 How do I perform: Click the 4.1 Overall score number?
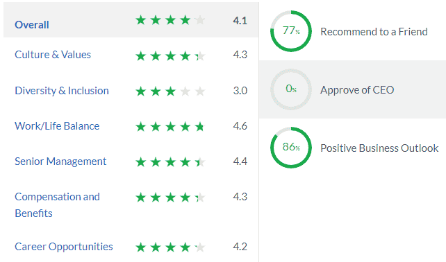[x=240, y=20]
